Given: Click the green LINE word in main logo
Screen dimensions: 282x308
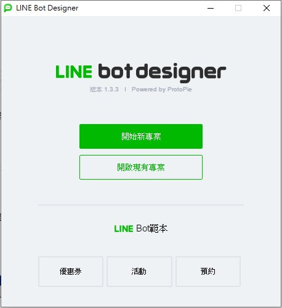Looking at the screenshot, I should pyautogui.click(x=74, y=72).
